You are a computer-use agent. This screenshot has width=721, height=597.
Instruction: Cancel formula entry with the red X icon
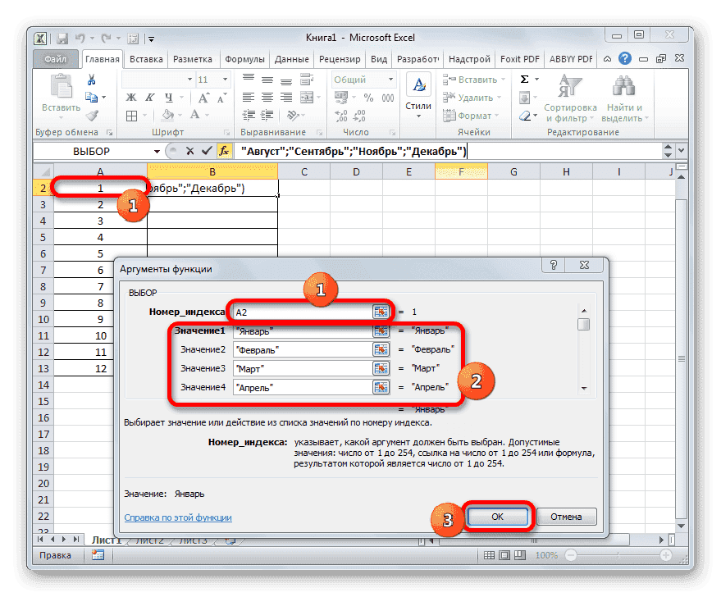tap(190, 151)
